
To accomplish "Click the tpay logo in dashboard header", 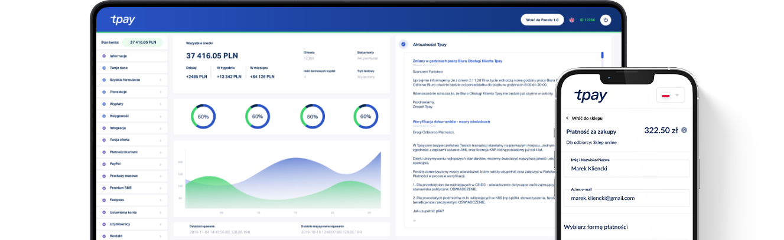I will point(123,20).
